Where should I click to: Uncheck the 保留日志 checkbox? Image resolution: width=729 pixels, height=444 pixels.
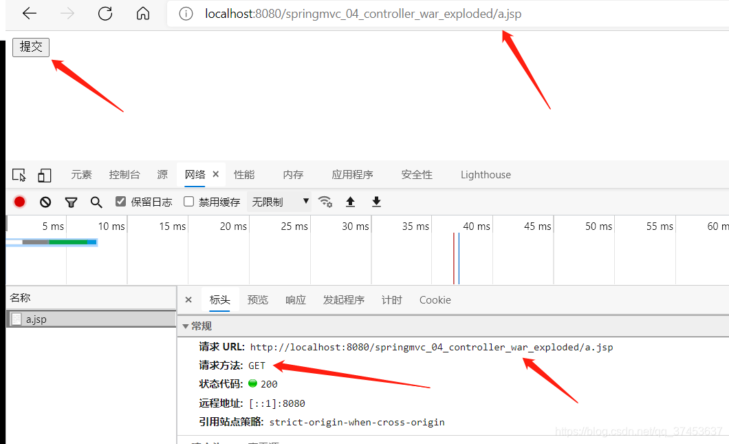(121, 202)
